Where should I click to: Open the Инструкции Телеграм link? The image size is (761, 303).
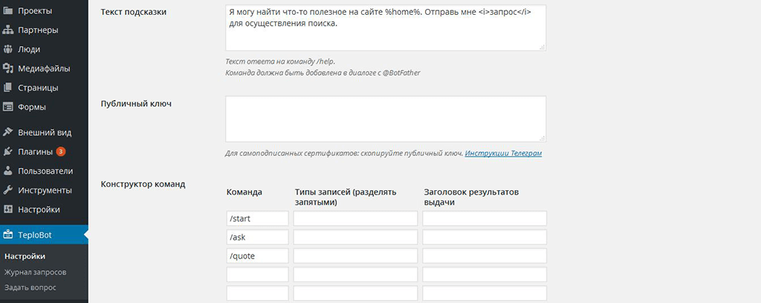coord(503,153)
